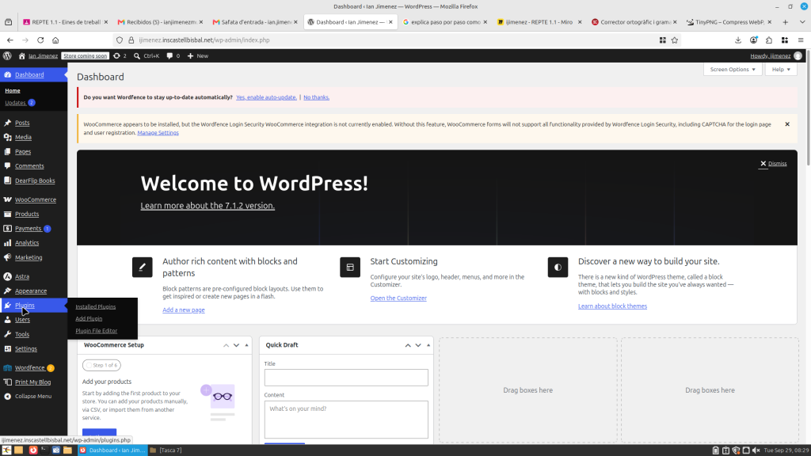Click Open the Customizer link
Image resolution: width=811 pixels, height=456 pixels.
(398, 298)
